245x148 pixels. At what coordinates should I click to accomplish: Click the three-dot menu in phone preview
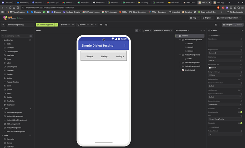coord(125,46)
